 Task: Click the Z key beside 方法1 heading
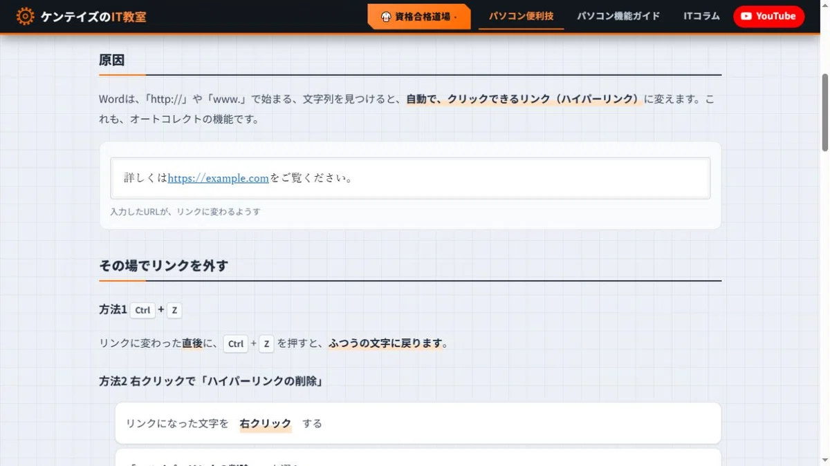(174, 310)
